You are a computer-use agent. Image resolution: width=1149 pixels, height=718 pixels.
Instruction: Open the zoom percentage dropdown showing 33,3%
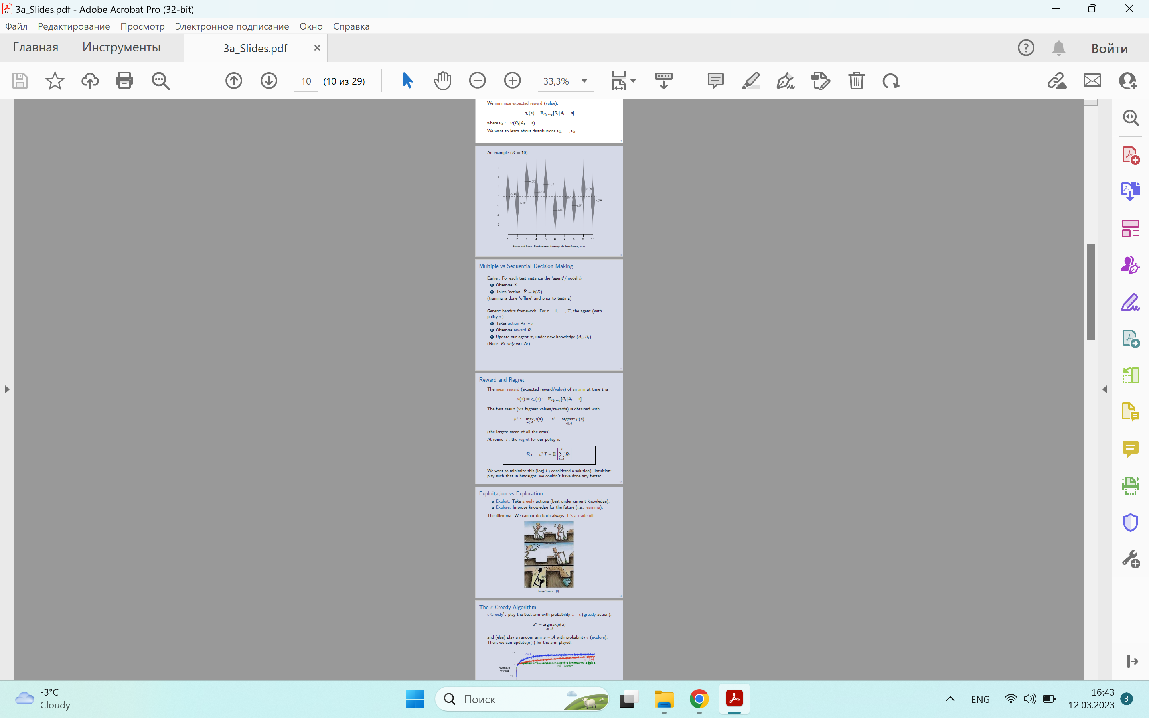(585, 81)
